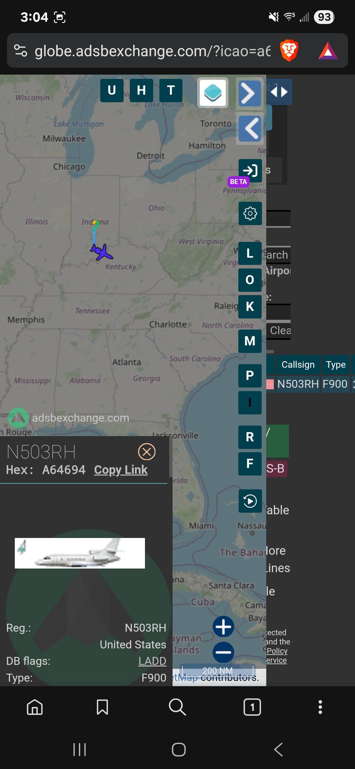Click the 200 NM map scale bar
This screenshot has width=355, height=769.
(x=218, y=670)
